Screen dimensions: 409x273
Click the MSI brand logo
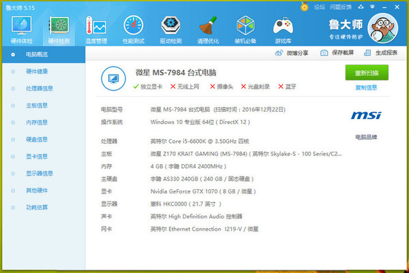click(x=365, y=116)
